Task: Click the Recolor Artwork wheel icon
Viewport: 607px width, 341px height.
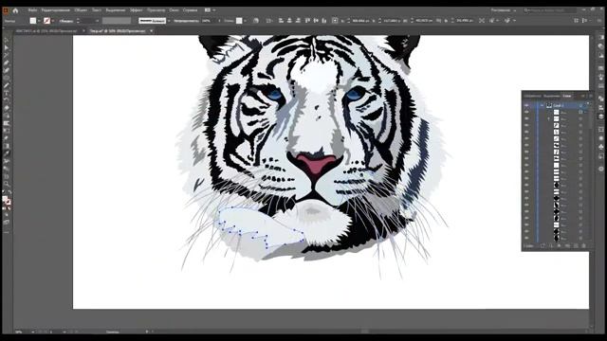Action: [256, 21]
